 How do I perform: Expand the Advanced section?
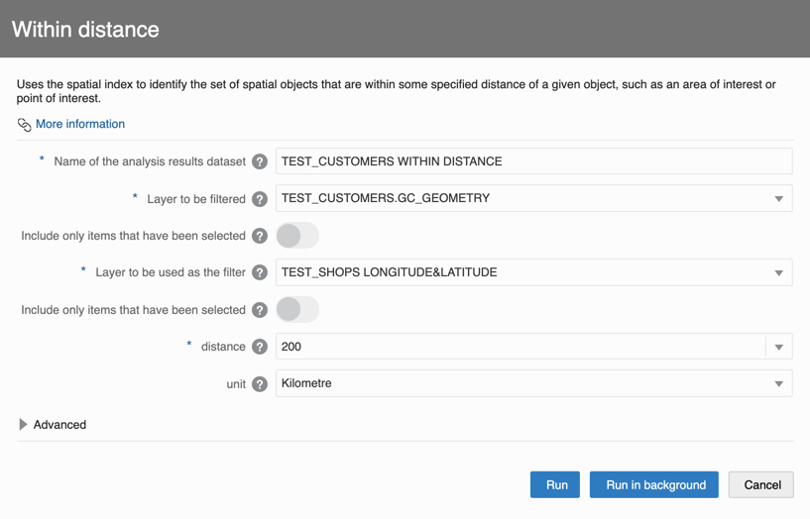tap(24, 425)
